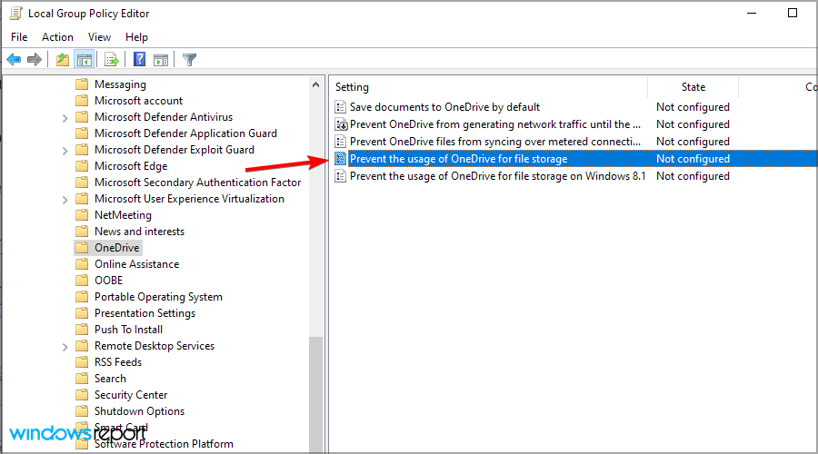Click the Messaging folder icon

(x=82, y=84)
